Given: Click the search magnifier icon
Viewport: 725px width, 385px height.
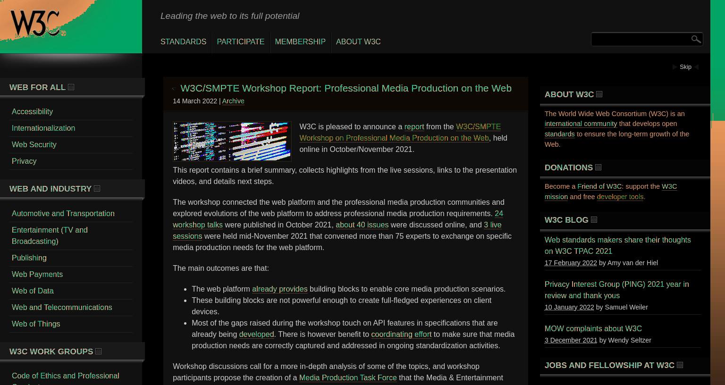Looking at the screenshot, I should [696, 39].
